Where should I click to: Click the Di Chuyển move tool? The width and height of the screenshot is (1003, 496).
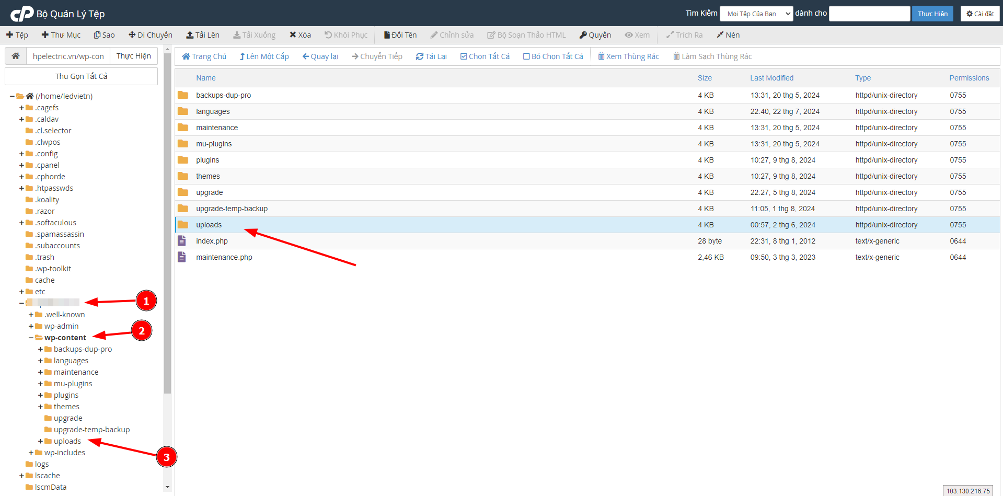coord(151,35)
